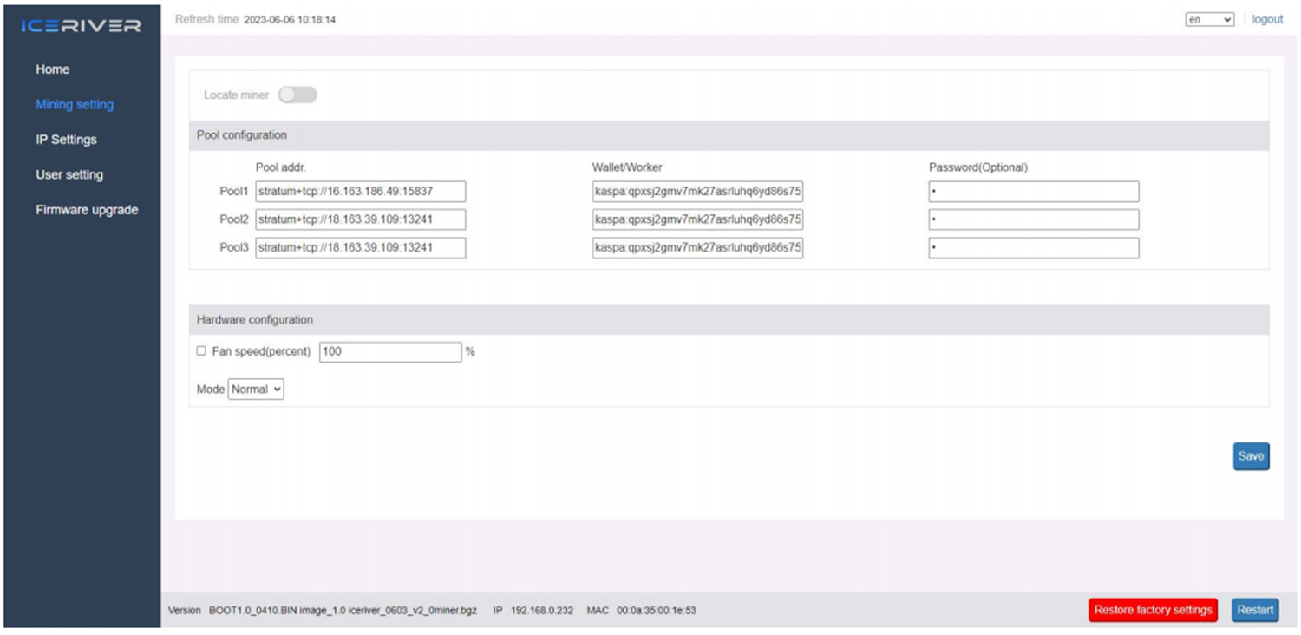This screenshot has width=1301, height=635.
Task: Click the ICERIVER logo
Action: [x=82, y=25]
